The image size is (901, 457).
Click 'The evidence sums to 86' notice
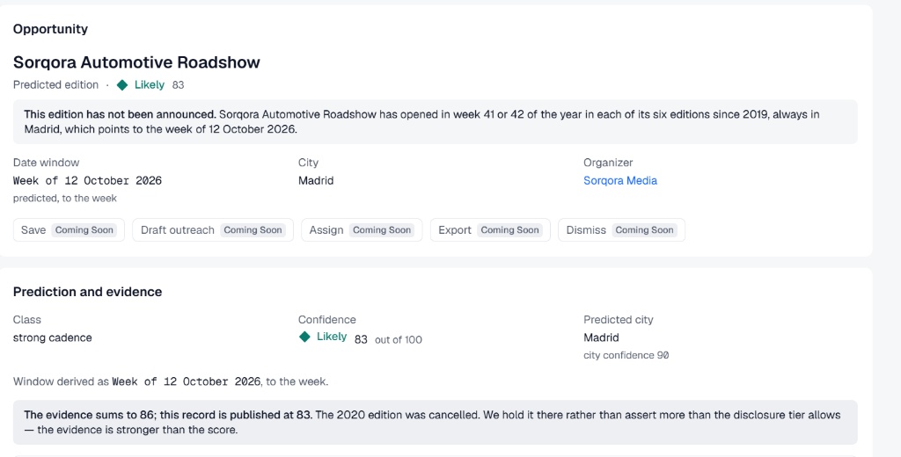point(435,422)
